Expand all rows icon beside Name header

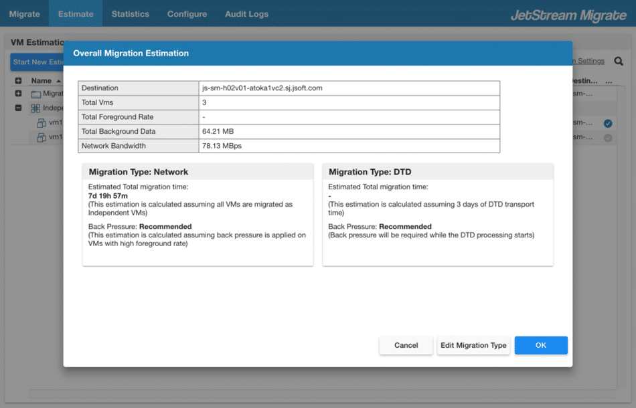point(18,81)
